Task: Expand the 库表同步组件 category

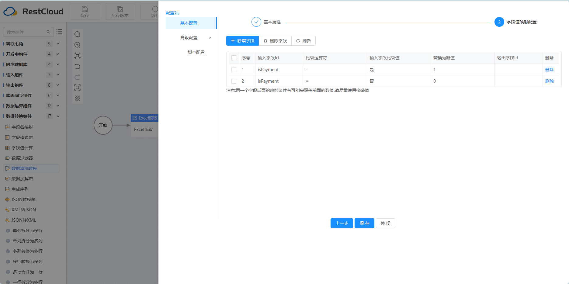Action: coord(58,95)
